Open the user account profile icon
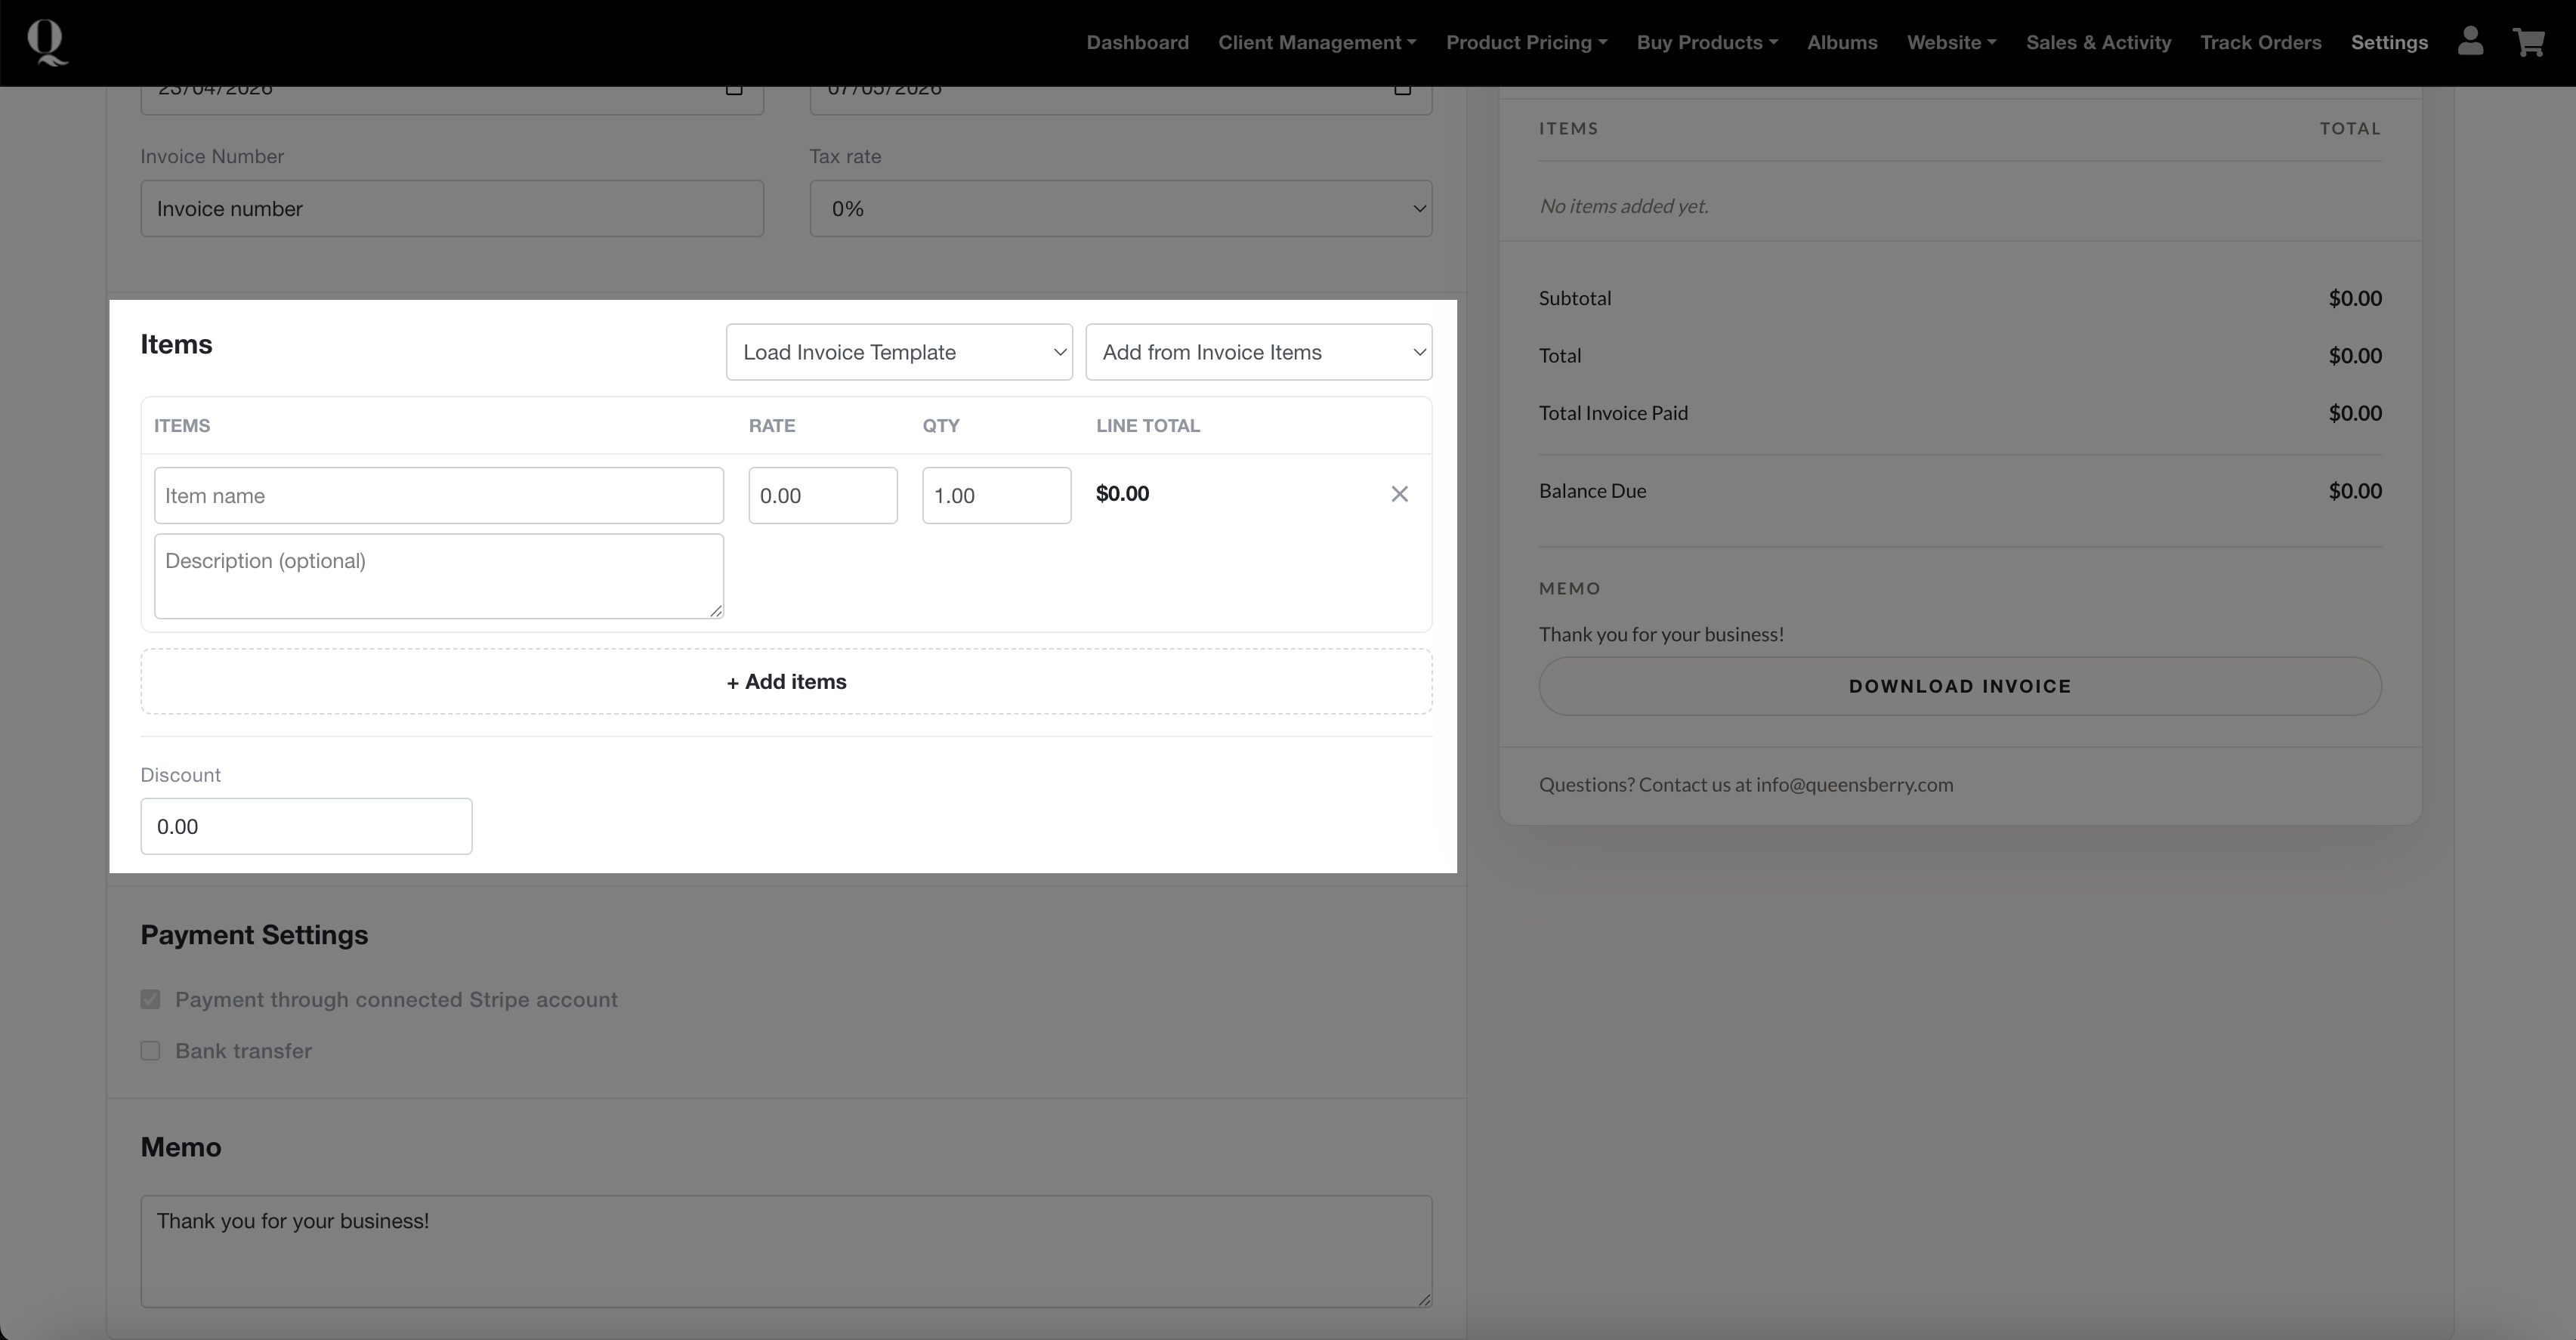 click(2470, 42)
